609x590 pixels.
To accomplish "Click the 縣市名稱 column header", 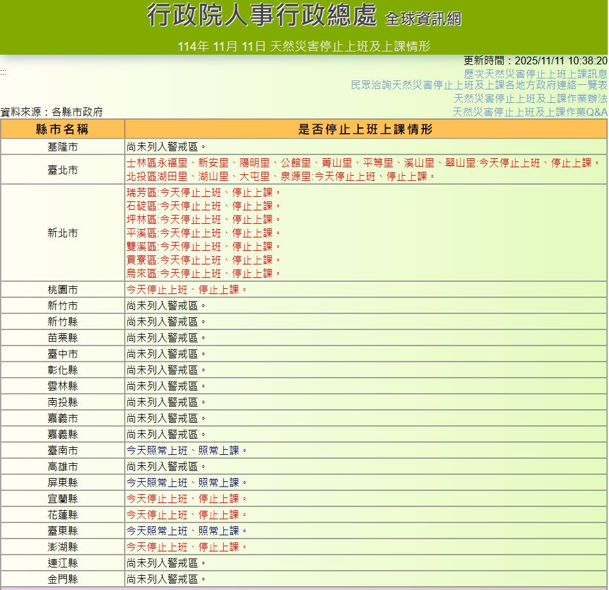I will 62,129.
